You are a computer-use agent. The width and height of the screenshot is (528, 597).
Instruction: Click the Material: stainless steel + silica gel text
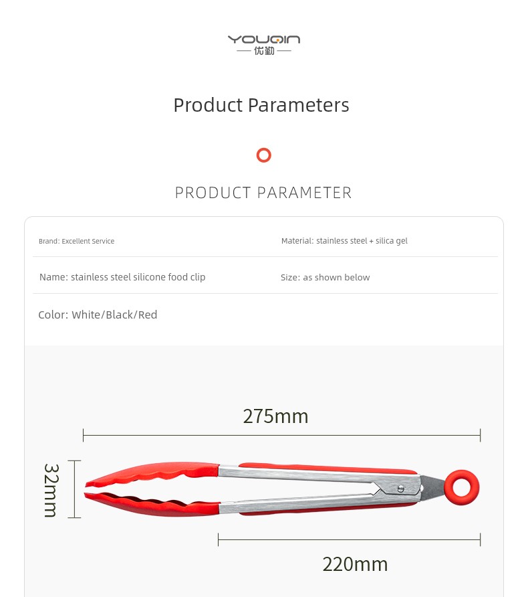344,241
